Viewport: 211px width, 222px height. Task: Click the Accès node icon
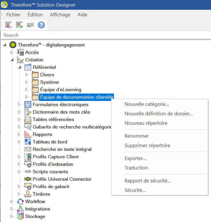click(x=20, y=52)
